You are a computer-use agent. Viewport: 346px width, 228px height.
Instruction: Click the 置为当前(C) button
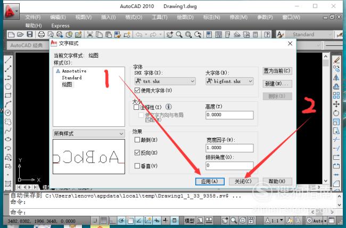[x=277, y=71]
